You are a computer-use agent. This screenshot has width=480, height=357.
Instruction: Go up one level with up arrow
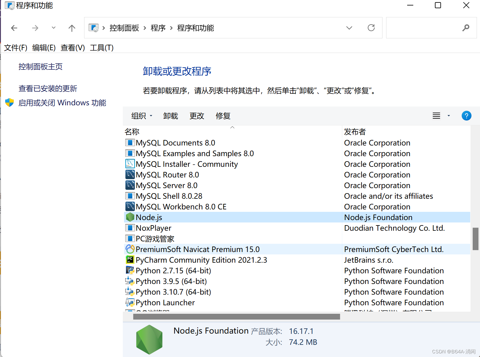click(72, 28)
